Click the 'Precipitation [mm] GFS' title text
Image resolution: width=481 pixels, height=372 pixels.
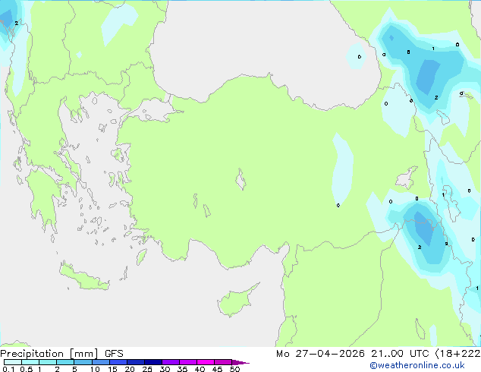click(61, 354)
